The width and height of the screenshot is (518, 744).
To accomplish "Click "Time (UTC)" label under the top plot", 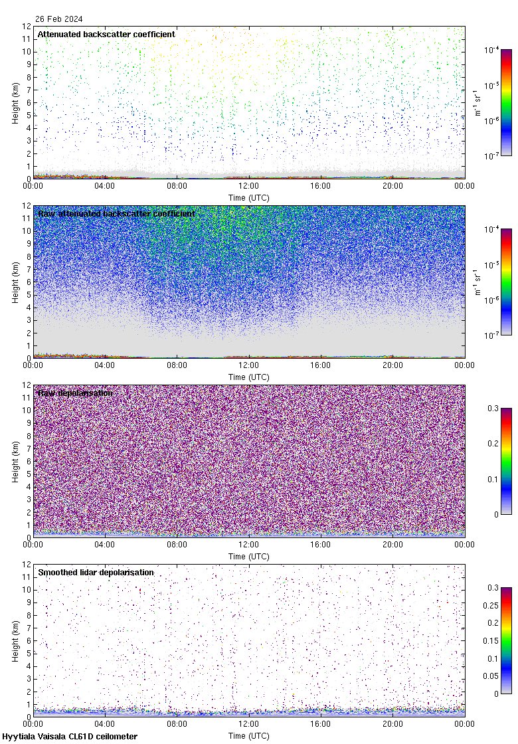I will coord(249,198).
